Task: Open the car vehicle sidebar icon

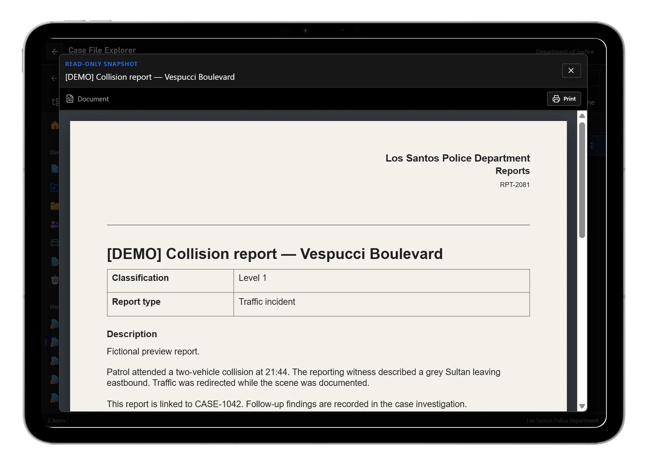Action: 55,243
